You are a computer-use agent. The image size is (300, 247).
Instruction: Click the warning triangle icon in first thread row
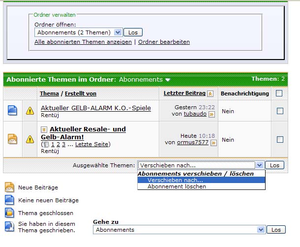(30, 111)
